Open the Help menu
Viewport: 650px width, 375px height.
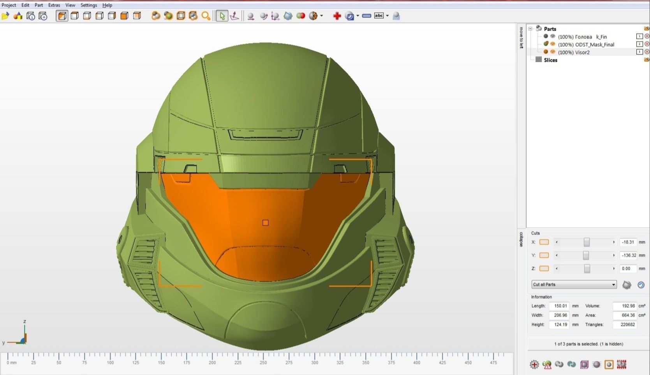tap(107, 5)
